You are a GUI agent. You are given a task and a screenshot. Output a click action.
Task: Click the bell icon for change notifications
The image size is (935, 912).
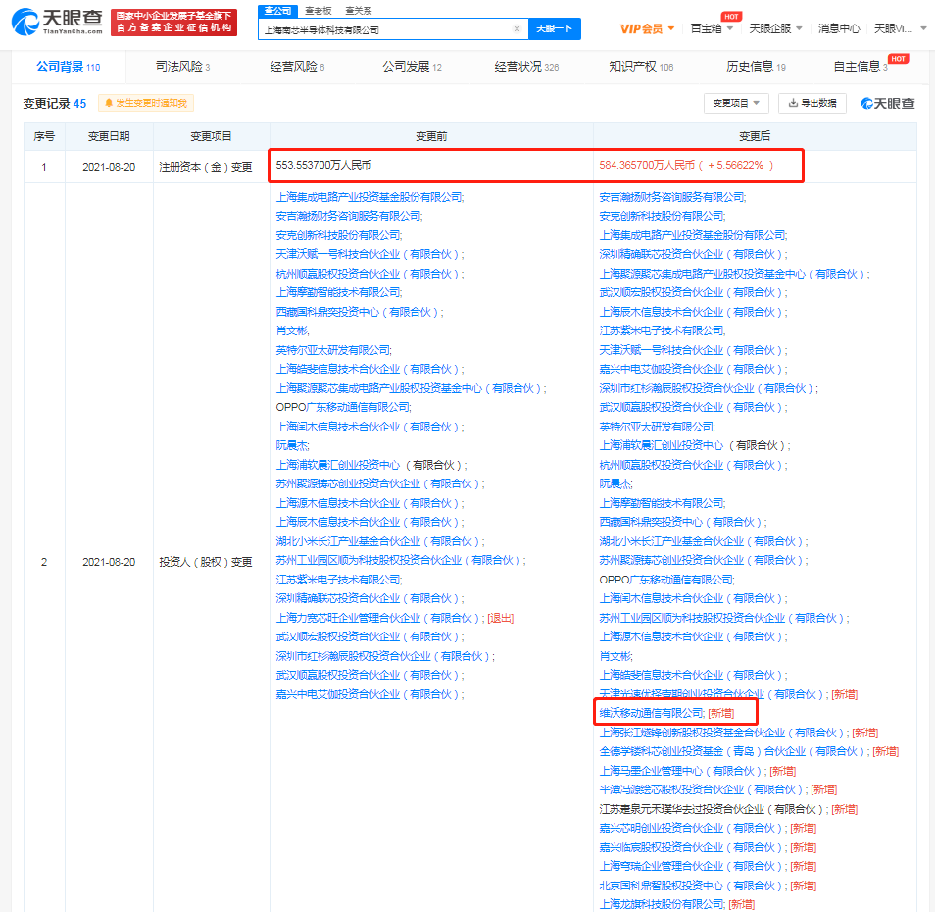coord(109,103)
